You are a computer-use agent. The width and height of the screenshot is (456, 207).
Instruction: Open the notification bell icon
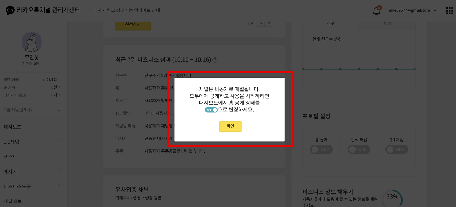click(377, 11)
